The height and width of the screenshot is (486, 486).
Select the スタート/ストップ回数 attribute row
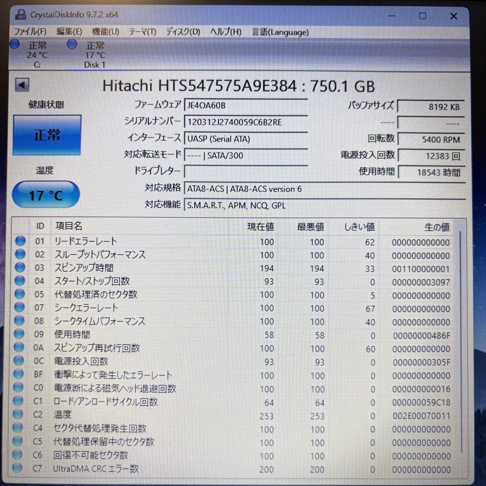[x=233, y=281]
